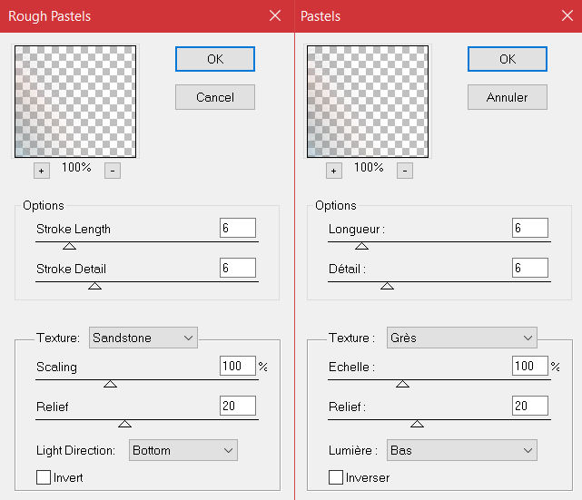
Task: Enable the Inverser checkbox
Action: [x=336, y=477]
